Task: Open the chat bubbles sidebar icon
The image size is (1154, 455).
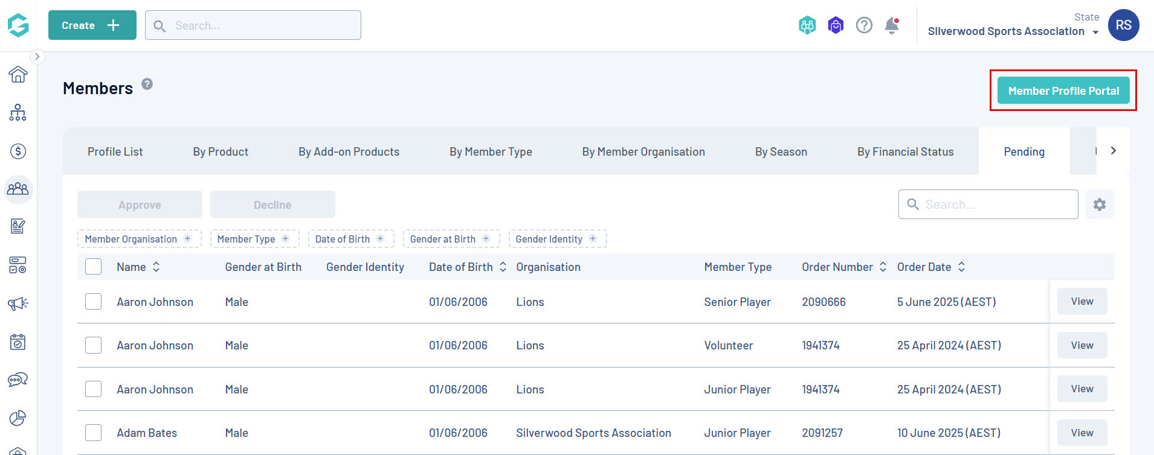Action: pyautogui.click(x=18, y=380)
